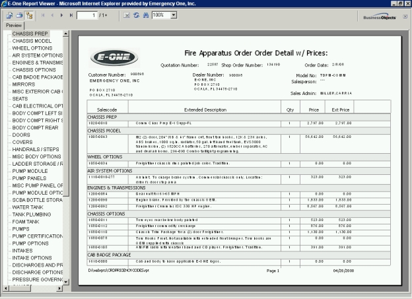Click the Stop Loading toolbar icon
Screen dimensions: 412x299
click(x=127, y=15)
